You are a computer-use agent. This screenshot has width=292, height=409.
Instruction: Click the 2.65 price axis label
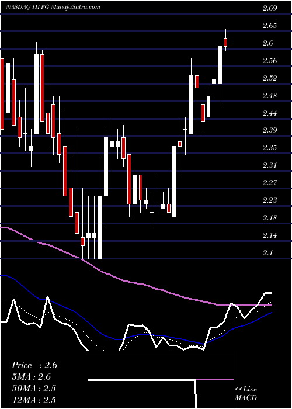point(269,26)
